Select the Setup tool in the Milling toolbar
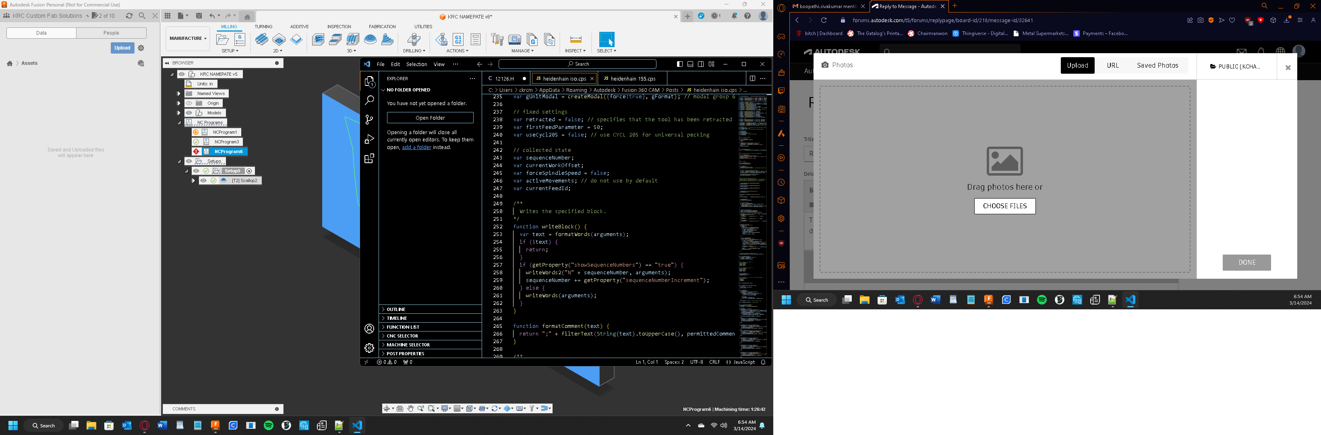This screenshot has height=435, width=1321. pos(223,39)
